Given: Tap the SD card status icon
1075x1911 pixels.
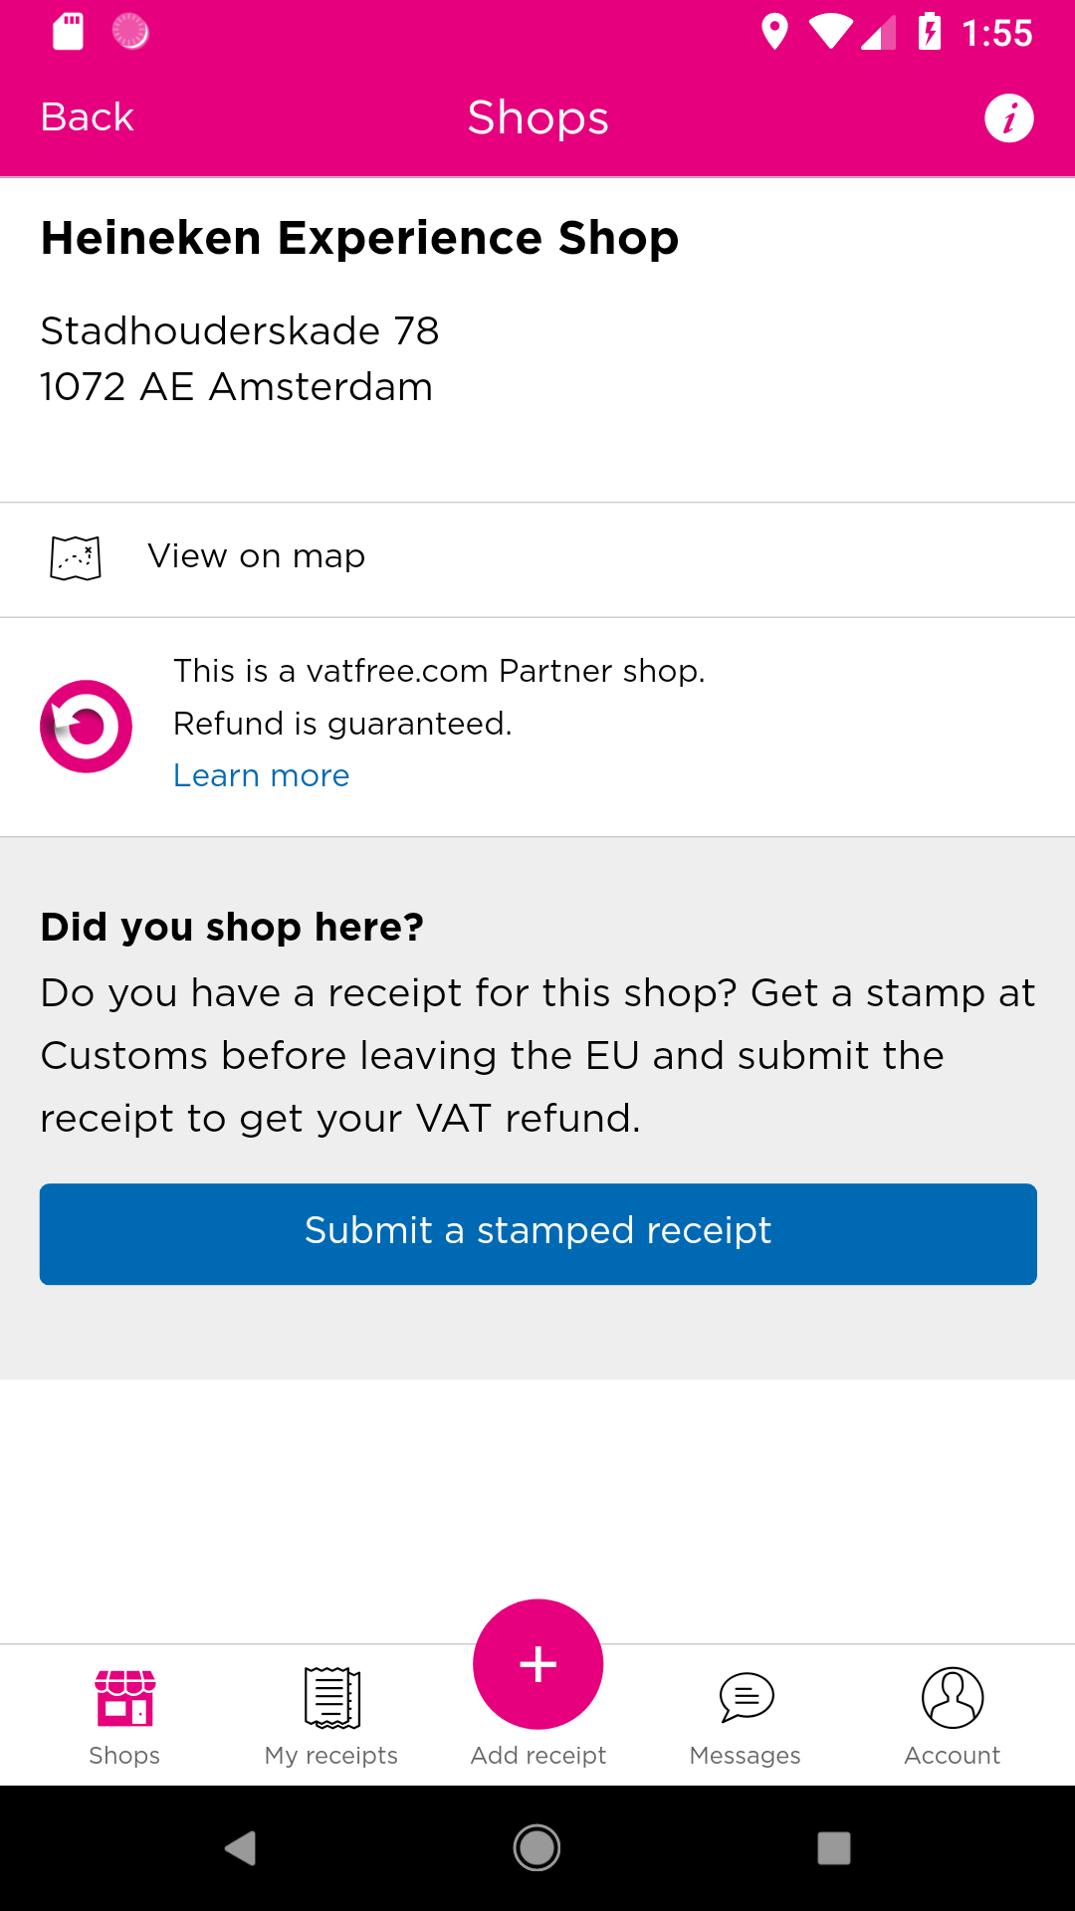Looking at the screenshot, I should (x=68, y=32).
